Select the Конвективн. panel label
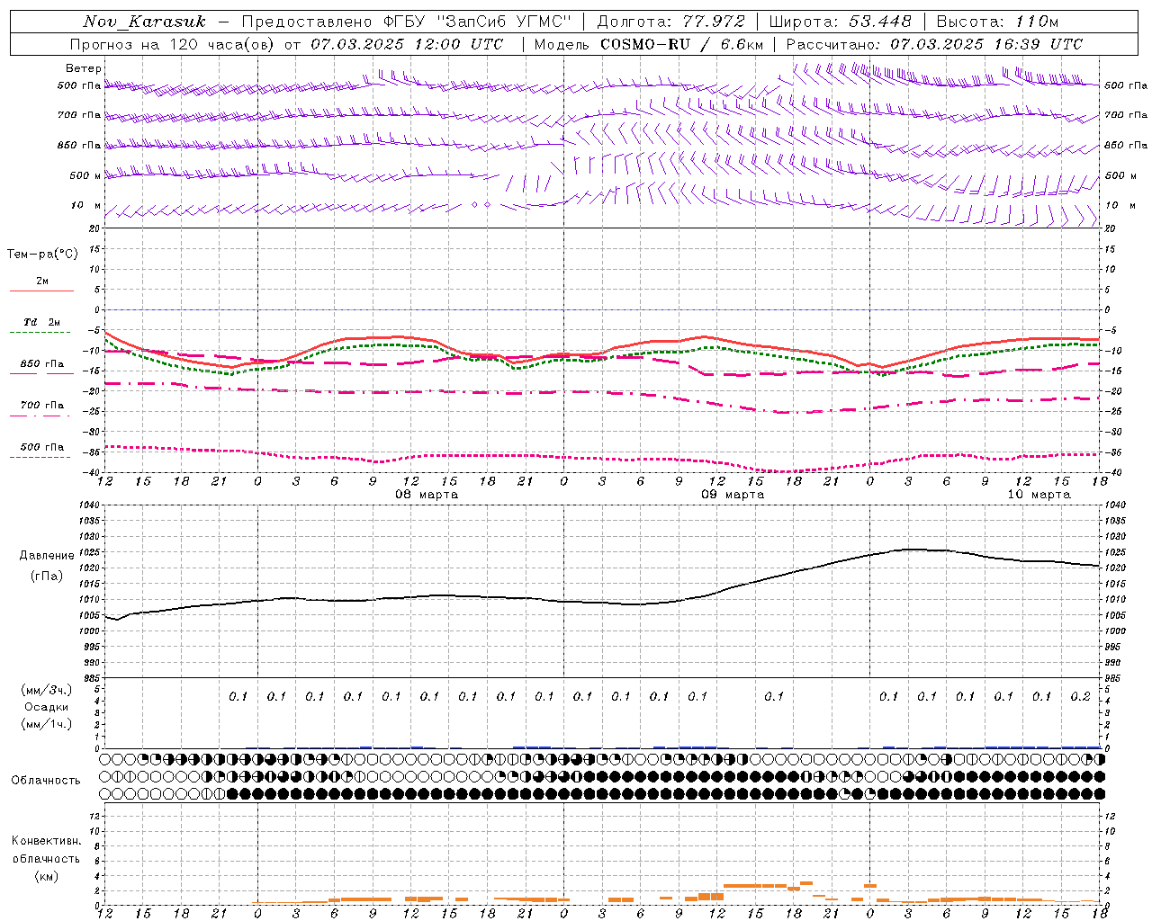This screenshot has width=1152, height=921. pos(46,841)
